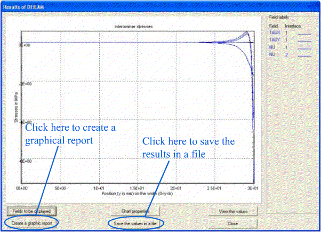Click the NU interface 1 legend entry
321x232 pixels.
(272, 47)
